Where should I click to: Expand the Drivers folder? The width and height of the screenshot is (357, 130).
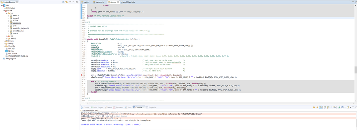(4, 41)
